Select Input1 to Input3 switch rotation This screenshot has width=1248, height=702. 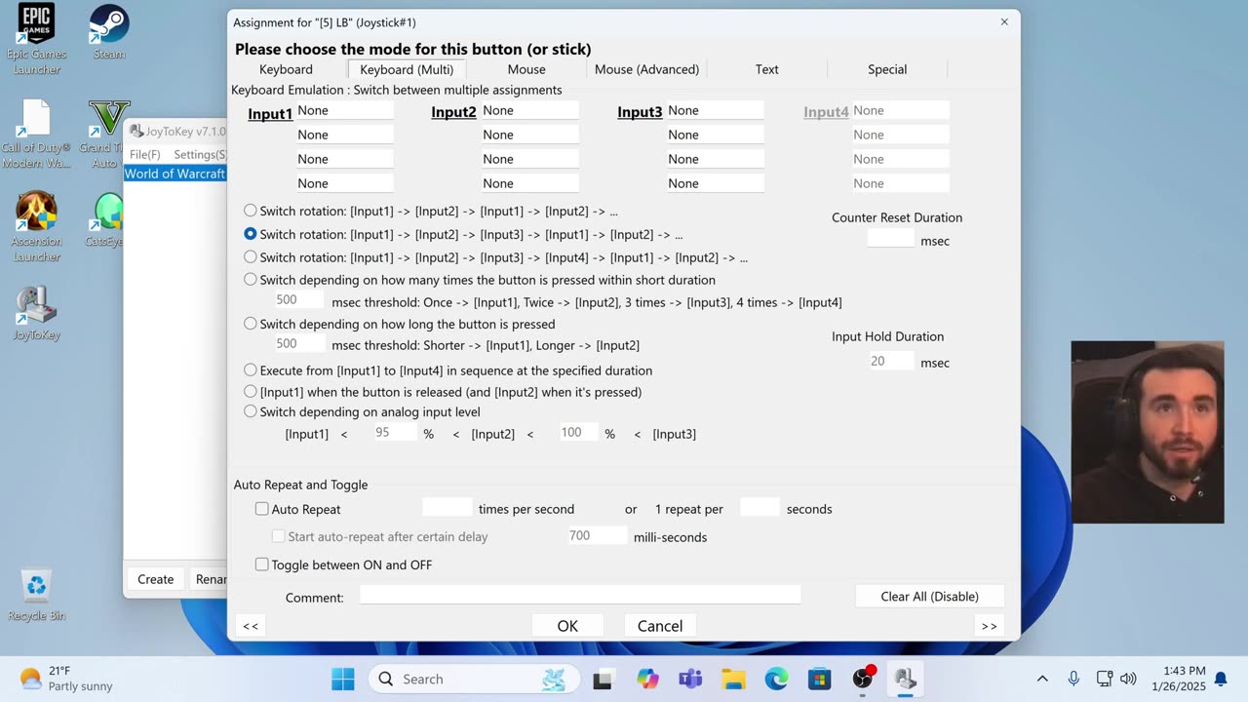(x=251, y=234)
